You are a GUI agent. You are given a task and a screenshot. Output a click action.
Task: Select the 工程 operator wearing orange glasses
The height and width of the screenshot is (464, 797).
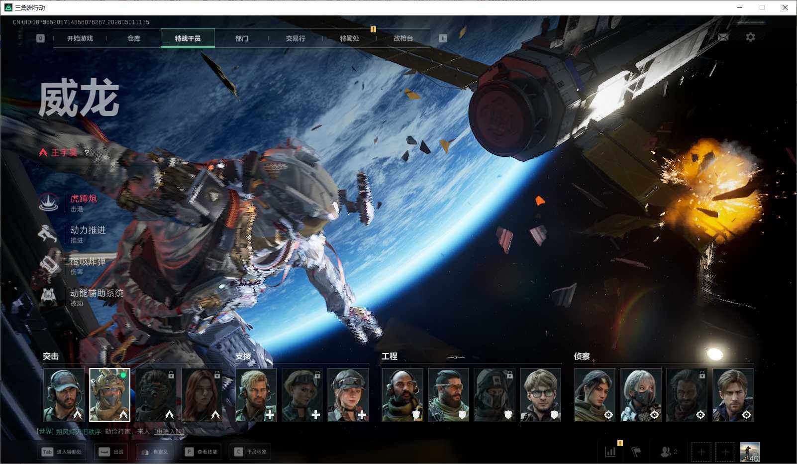(449, 395)
